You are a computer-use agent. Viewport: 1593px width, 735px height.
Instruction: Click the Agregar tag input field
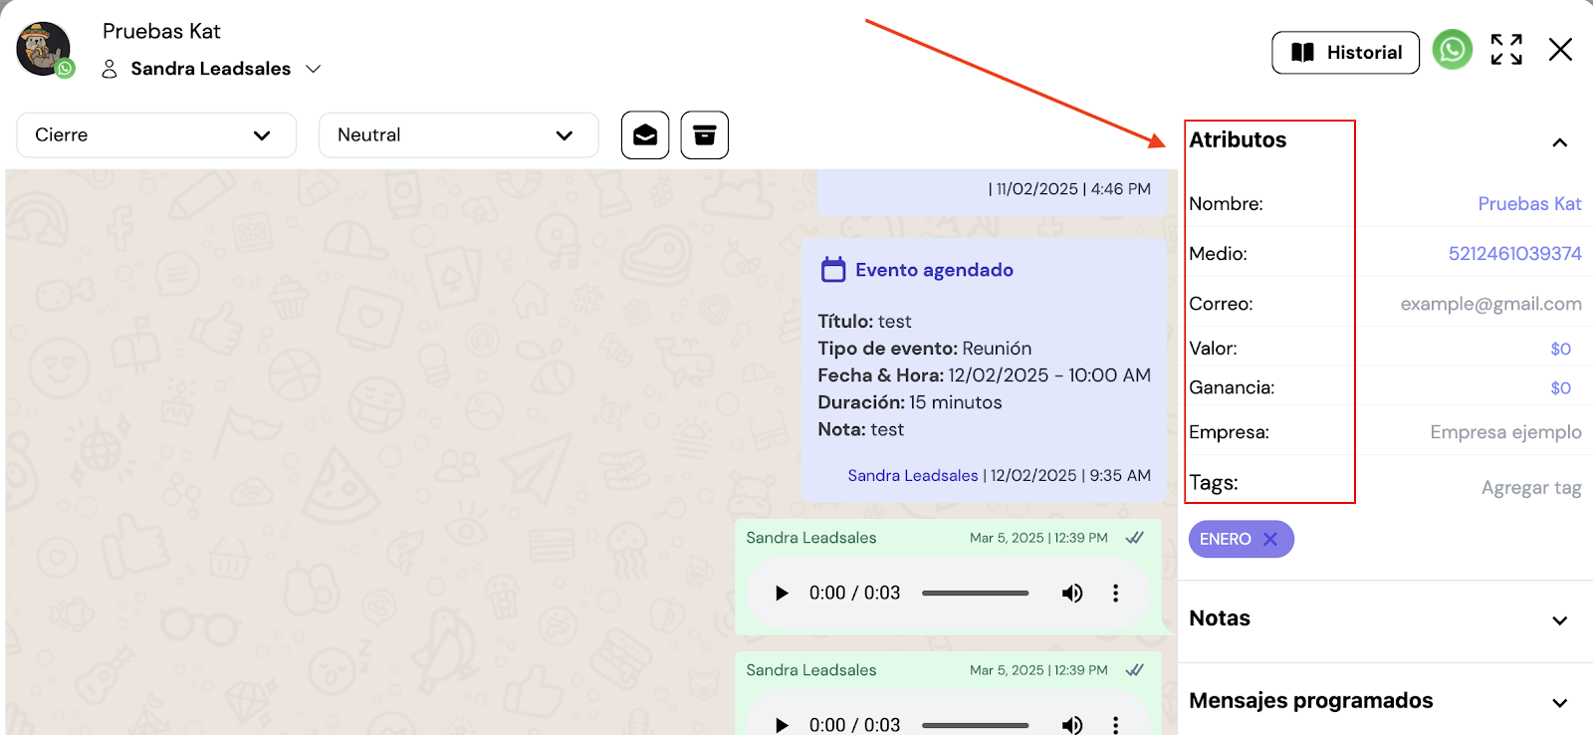tap(1530, 488)
